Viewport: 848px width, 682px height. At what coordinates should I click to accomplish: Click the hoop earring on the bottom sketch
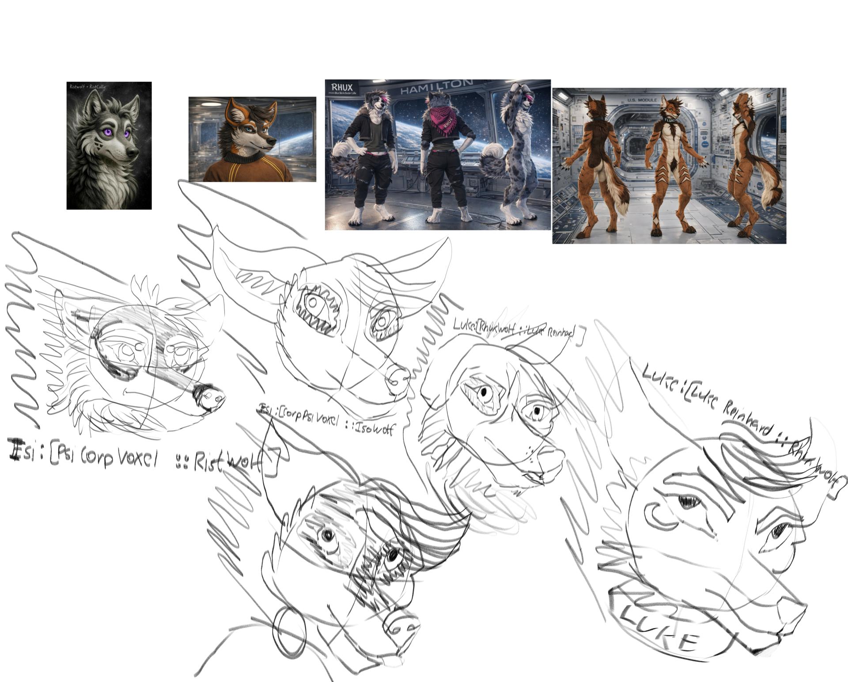click(x=289, y=633)
